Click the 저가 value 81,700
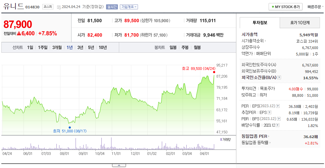Screen dimensions: 325x168 tap(131, 35)
